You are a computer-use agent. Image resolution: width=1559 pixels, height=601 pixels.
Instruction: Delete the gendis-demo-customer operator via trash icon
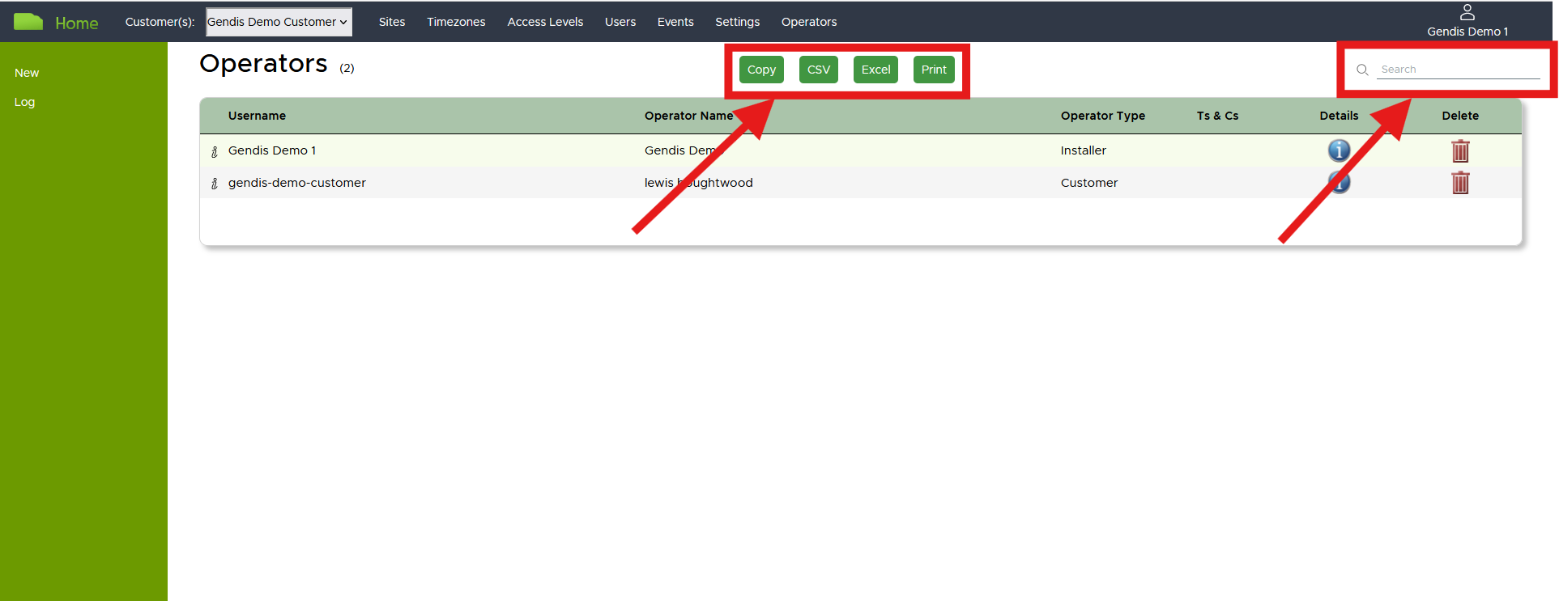(1460, 183)
